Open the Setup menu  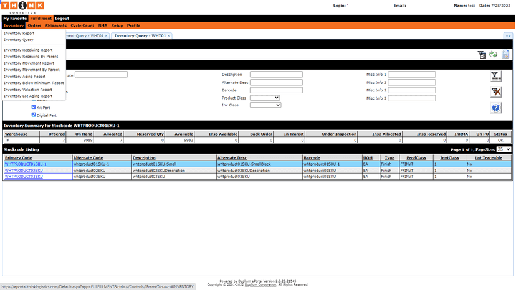pos(117,26)
